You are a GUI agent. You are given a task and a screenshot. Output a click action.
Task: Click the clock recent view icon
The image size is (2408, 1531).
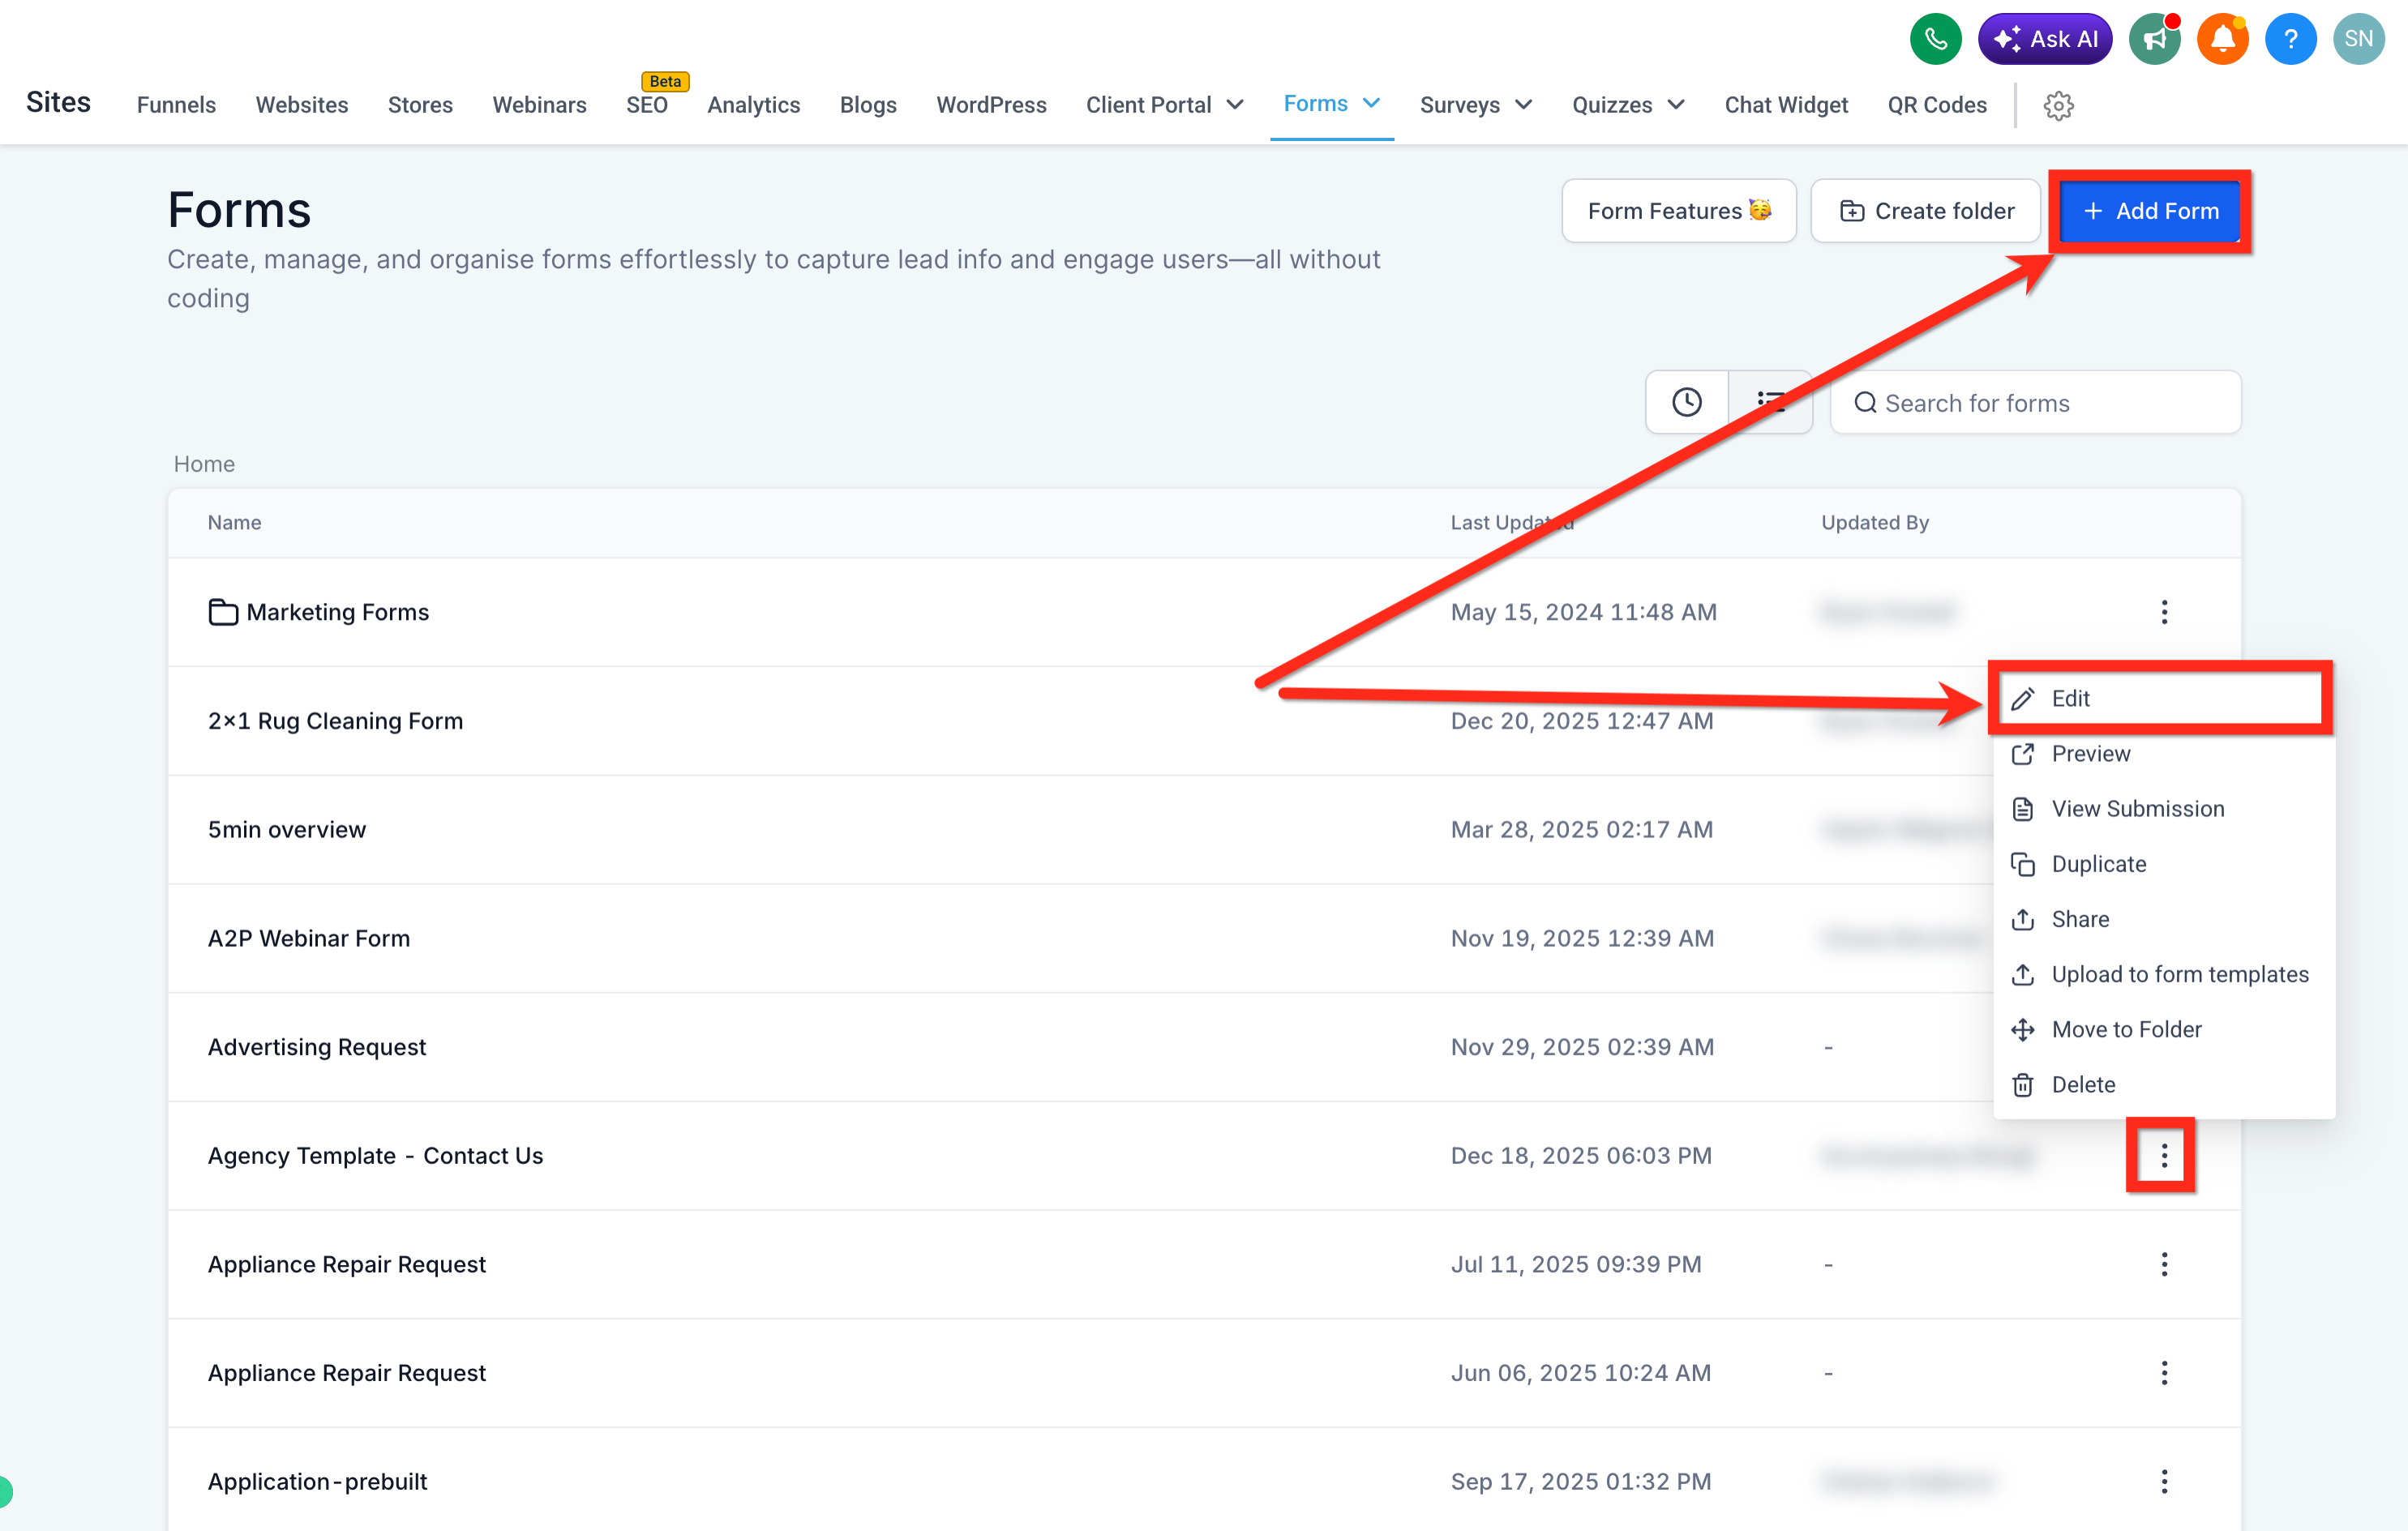[1687, 402]
